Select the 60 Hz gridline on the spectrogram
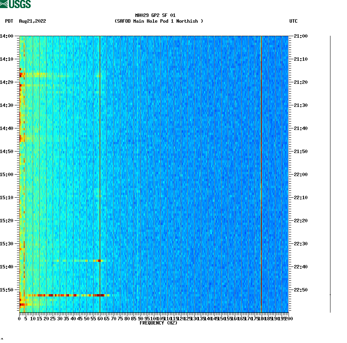Image resolution: width=347 pixels, height=343 pixels. pyautogui.click(x=100, y=173)
